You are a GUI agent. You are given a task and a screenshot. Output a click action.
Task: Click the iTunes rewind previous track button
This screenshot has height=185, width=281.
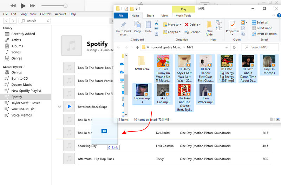[13, 6]
